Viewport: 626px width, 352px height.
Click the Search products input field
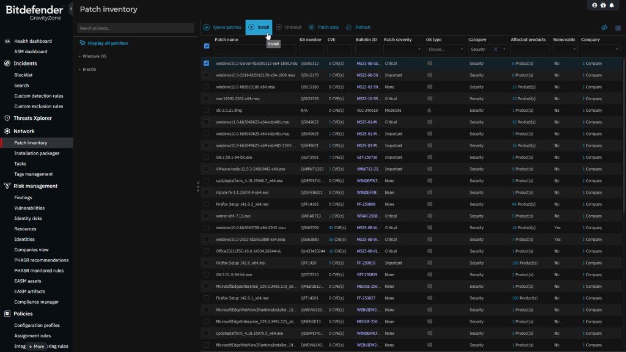(136, 28)
